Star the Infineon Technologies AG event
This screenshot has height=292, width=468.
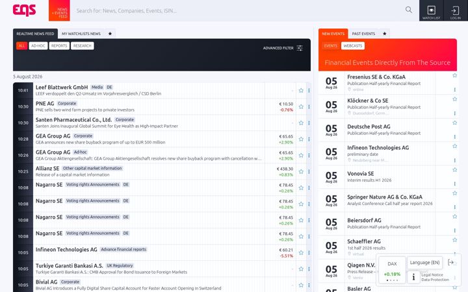454,146
